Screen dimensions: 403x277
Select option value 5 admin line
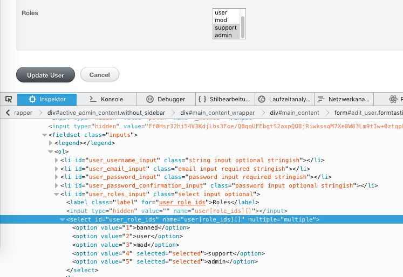tap(165, 261)
